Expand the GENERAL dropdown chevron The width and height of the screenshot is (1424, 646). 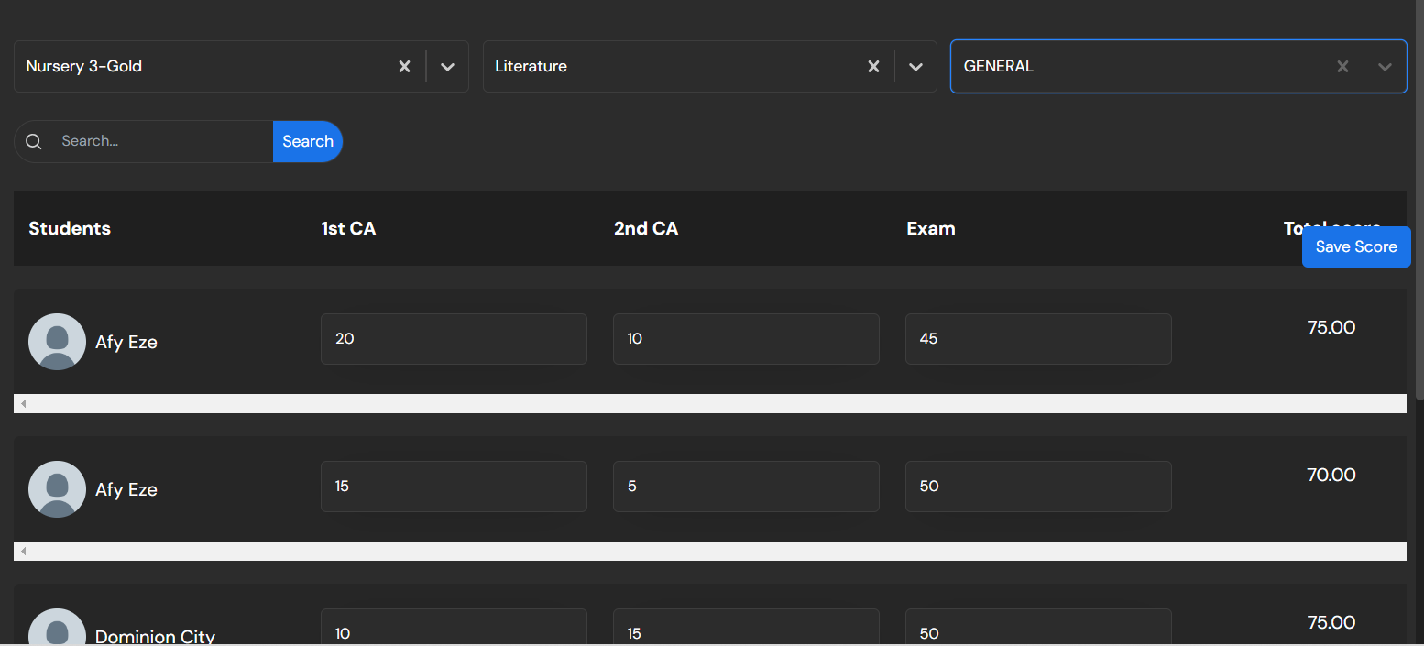click(1385, 67)
